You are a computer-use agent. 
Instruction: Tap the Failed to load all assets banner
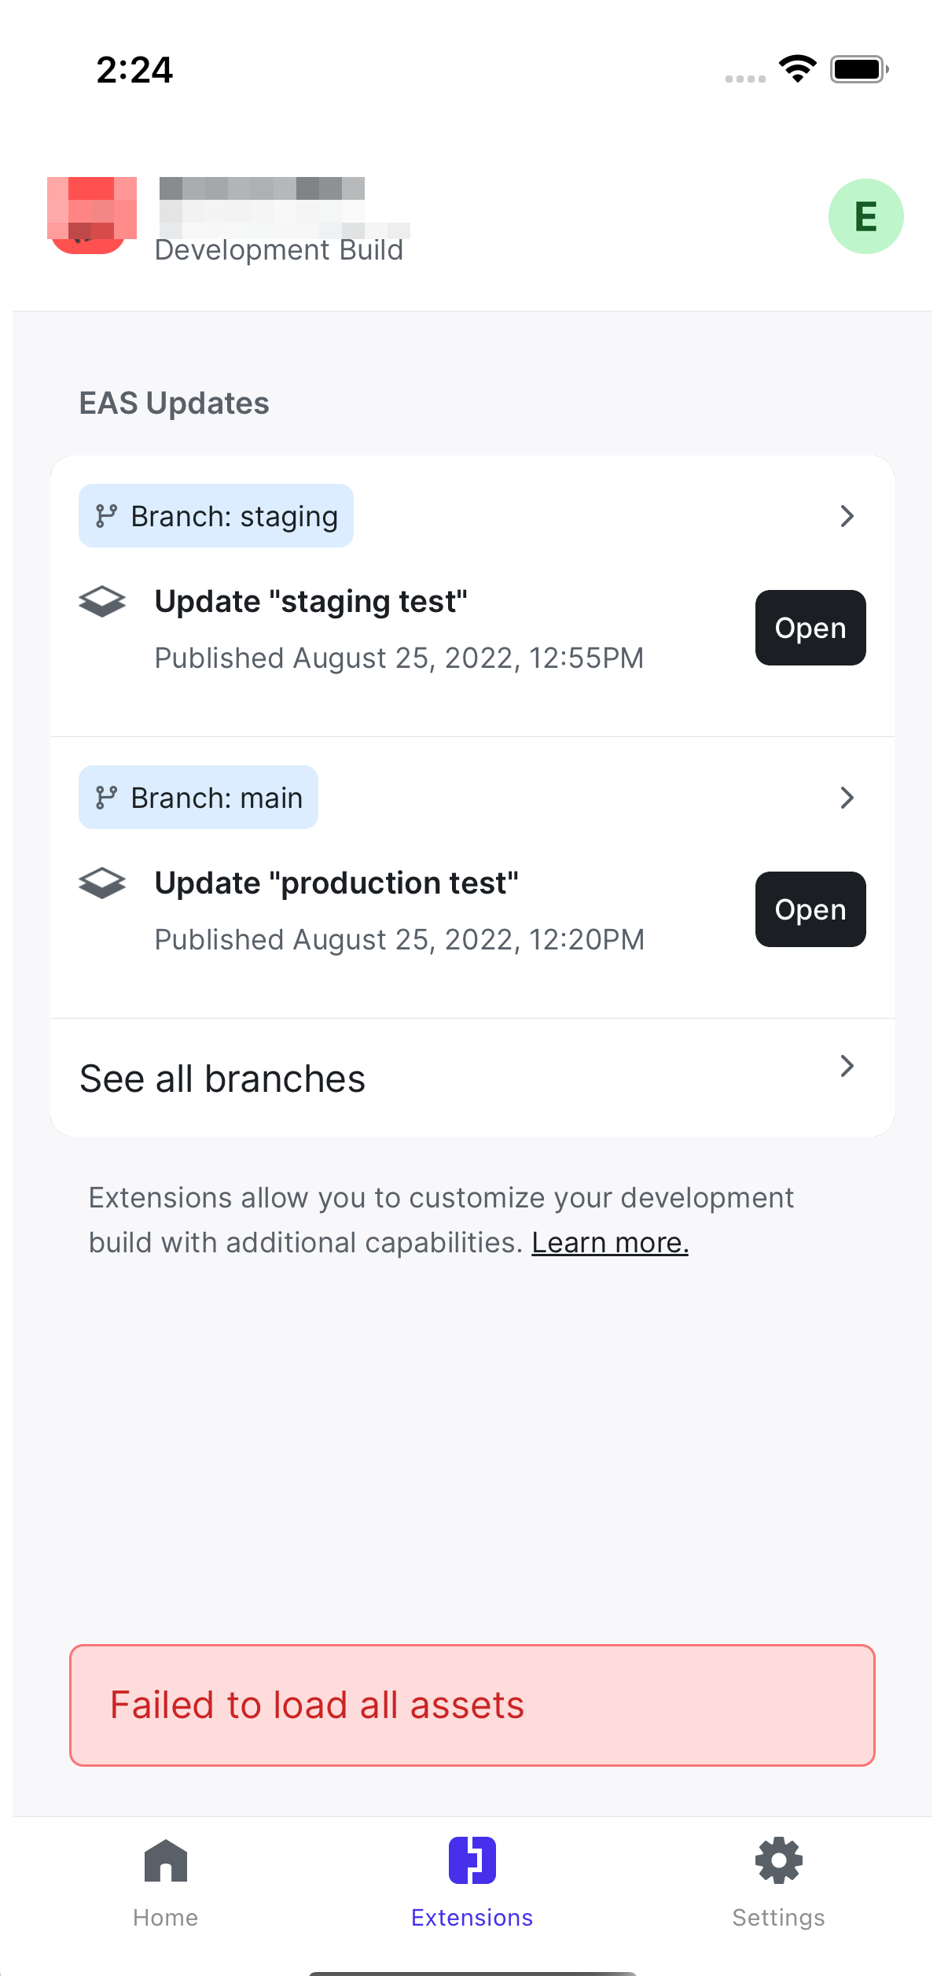point(472,1705)
